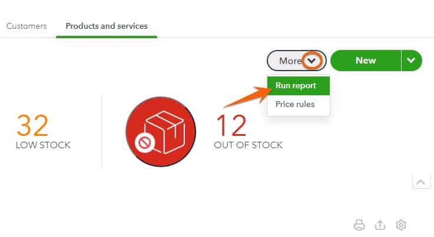
Task: Click the orange arrow pointing to Run report
Action: pos(248,97)
